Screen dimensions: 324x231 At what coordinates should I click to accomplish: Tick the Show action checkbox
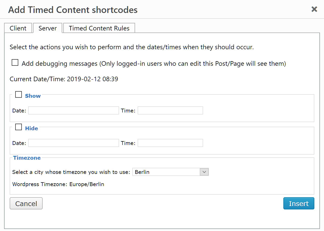(19, 94)
